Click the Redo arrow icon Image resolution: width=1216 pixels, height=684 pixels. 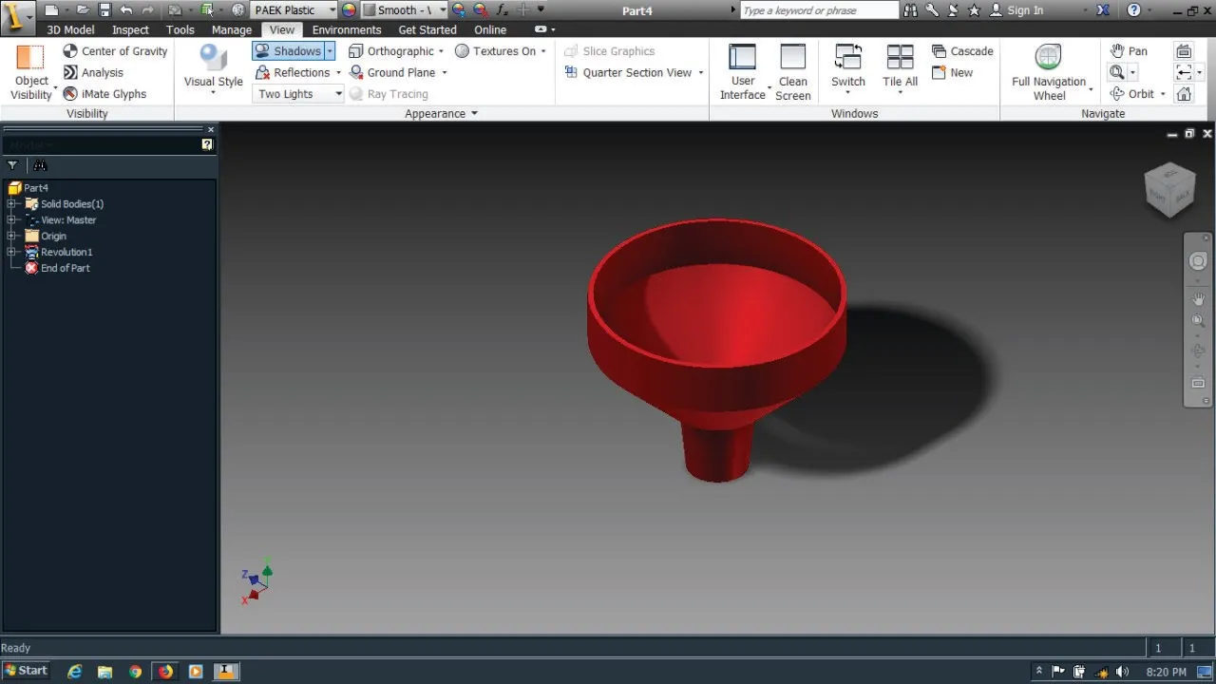(148, 10)
